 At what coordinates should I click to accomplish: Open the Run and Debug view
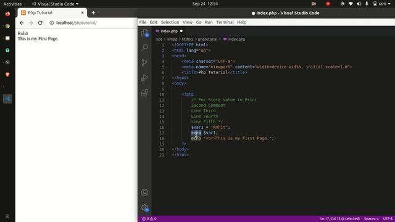tap(144, 78)
